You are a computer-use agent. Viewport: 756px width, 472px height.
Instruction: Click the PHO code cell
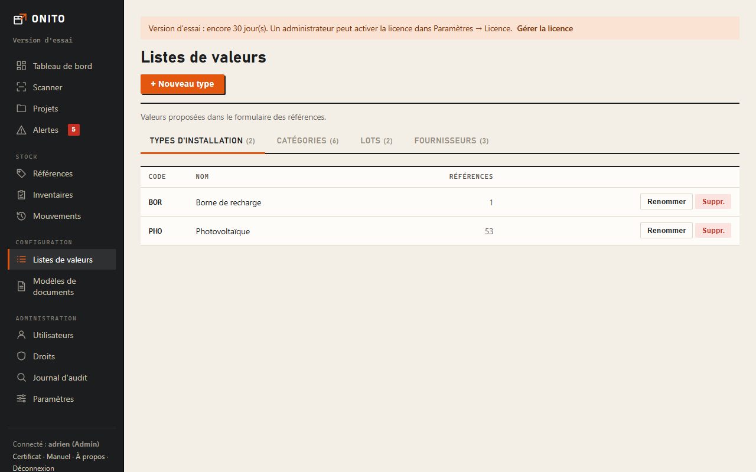point(155,231)
